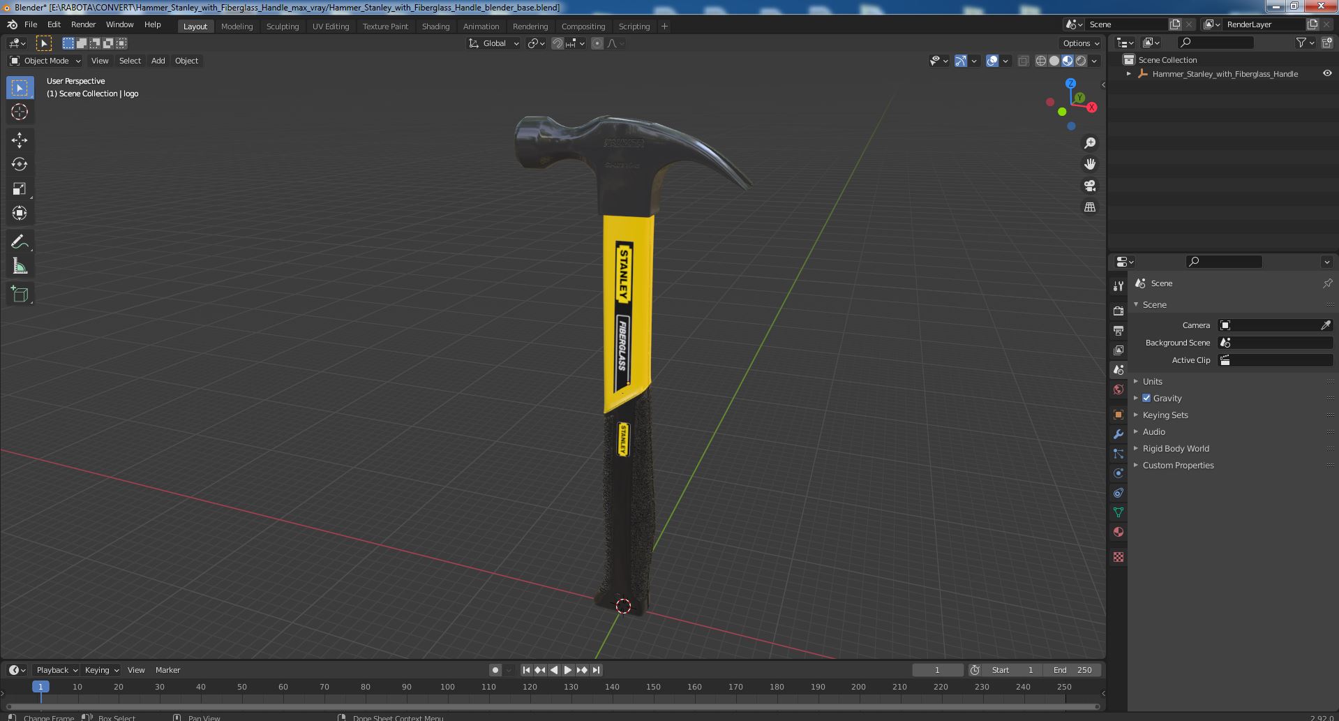
Task: Select the Select Box tool
Action: (x=20, y=88)
